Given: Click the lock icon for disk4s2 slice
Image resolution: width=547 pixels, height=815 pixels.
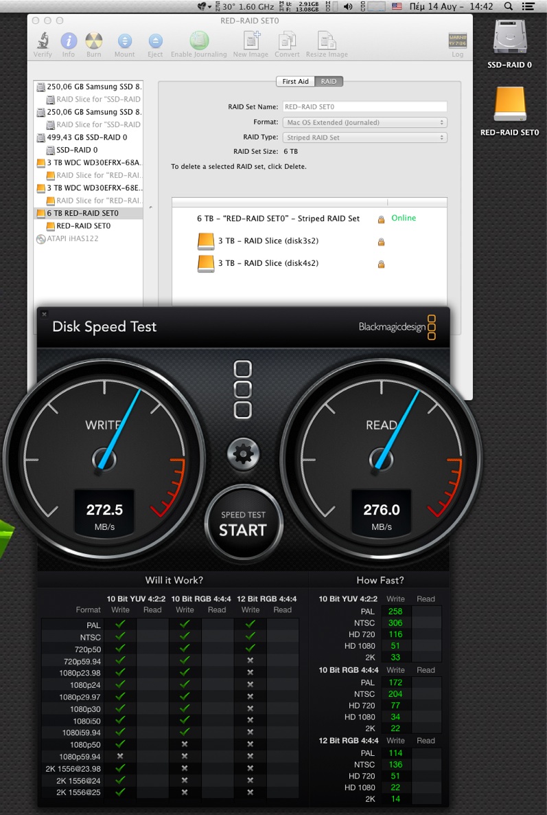Looking at the screenshot, I should 381,264.
